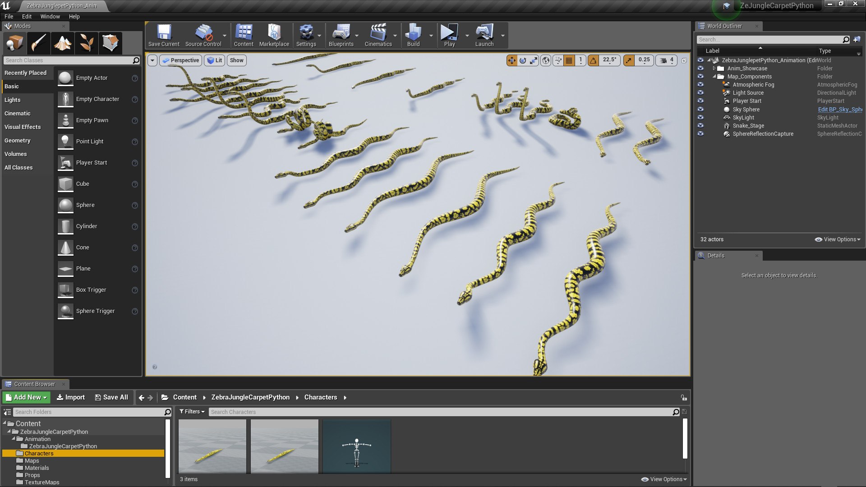Select the translate gizmo tool in viewport

tap(512, 60)
